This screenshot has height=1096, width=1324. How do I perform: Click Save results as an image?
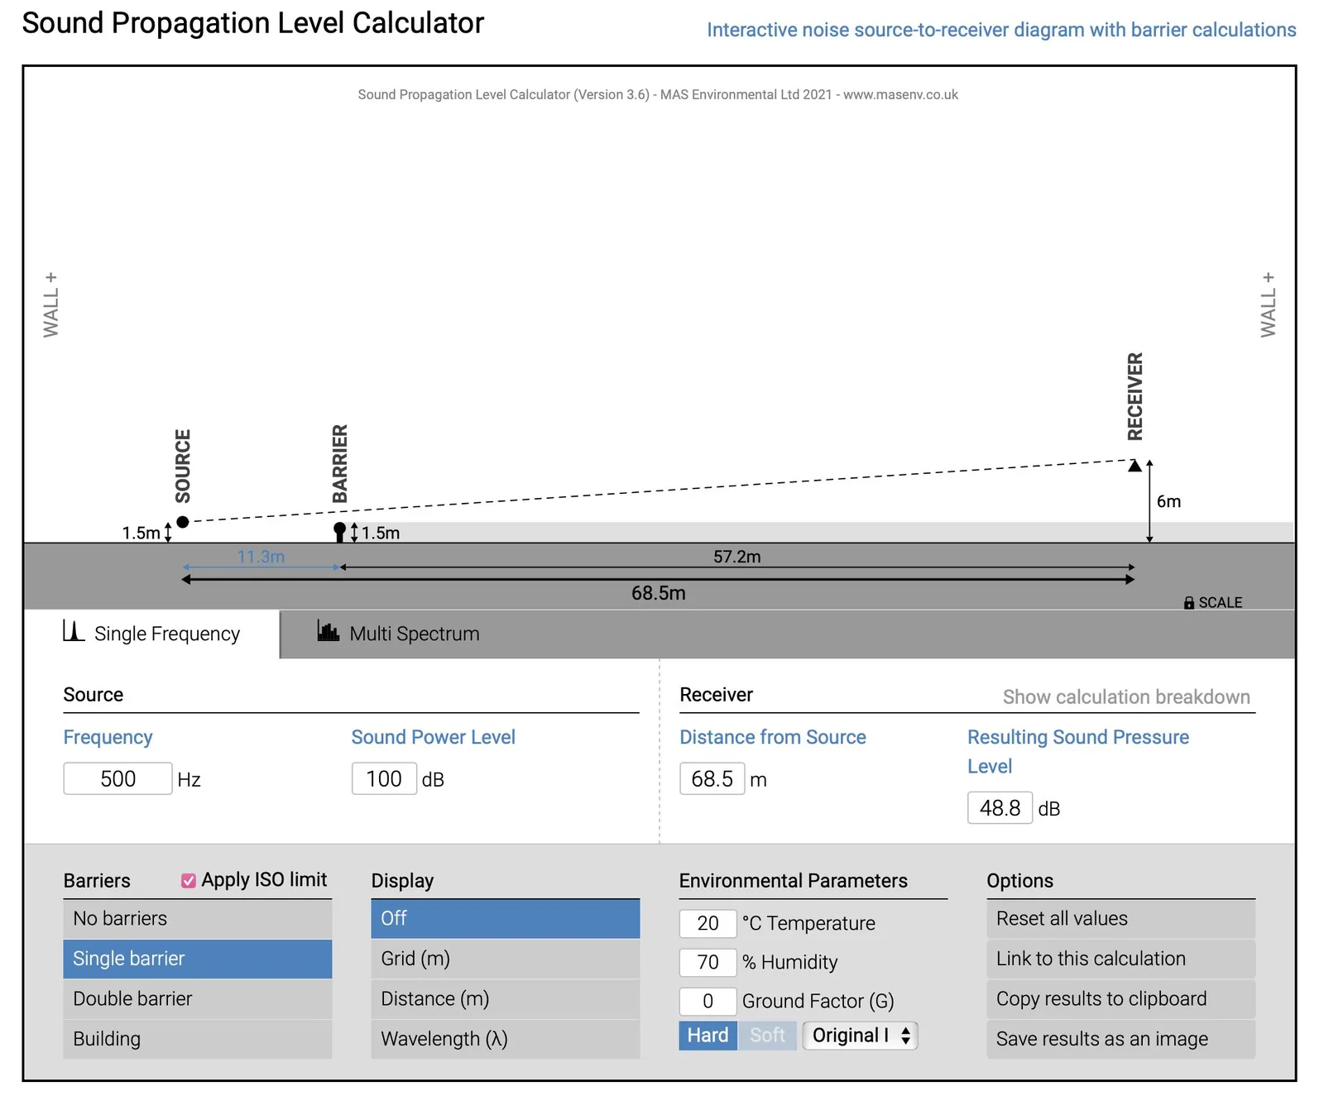tap(1120, 1039)
